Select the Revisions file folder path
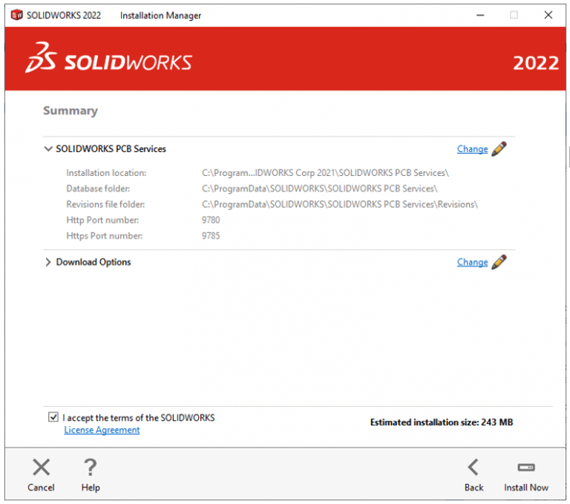570x504 pixels. pos(340,204)
